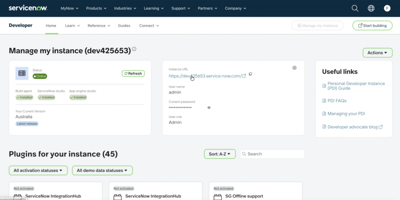Open the Guides page
Image resolution: width=400 pixels, height=200 pixels.
[124, 25]
